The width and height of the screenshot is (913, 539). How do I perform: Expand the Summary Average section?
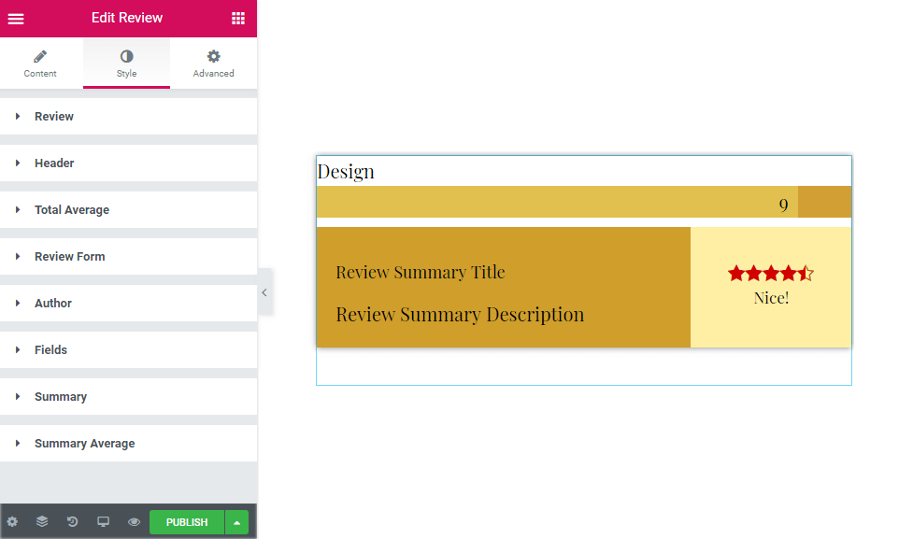[x=128, y=444]
